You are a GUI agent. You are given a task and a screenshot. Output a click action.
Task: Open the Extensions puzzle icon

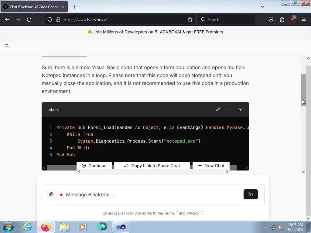coord(282,19)
